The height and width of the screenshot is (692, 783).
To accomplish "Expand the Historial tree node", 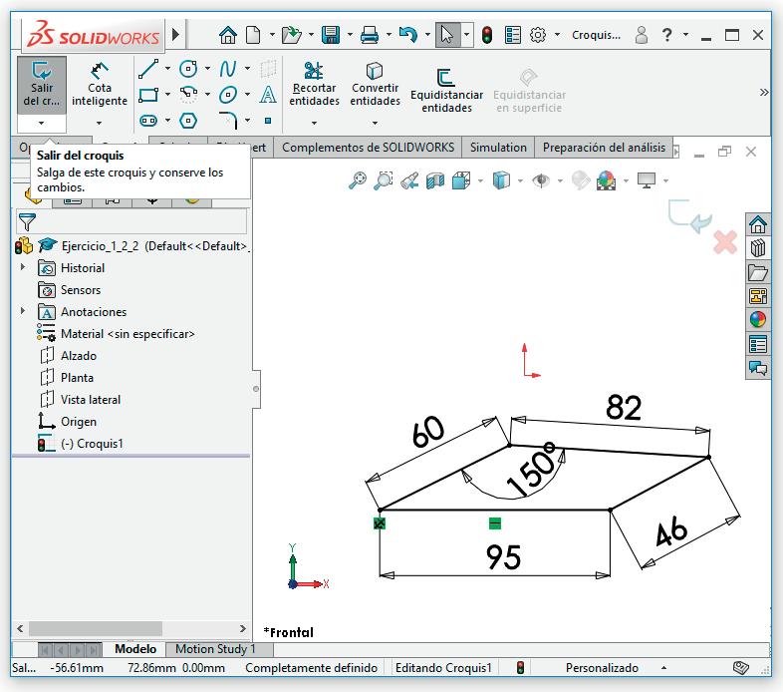I will (x=23, y=267).
